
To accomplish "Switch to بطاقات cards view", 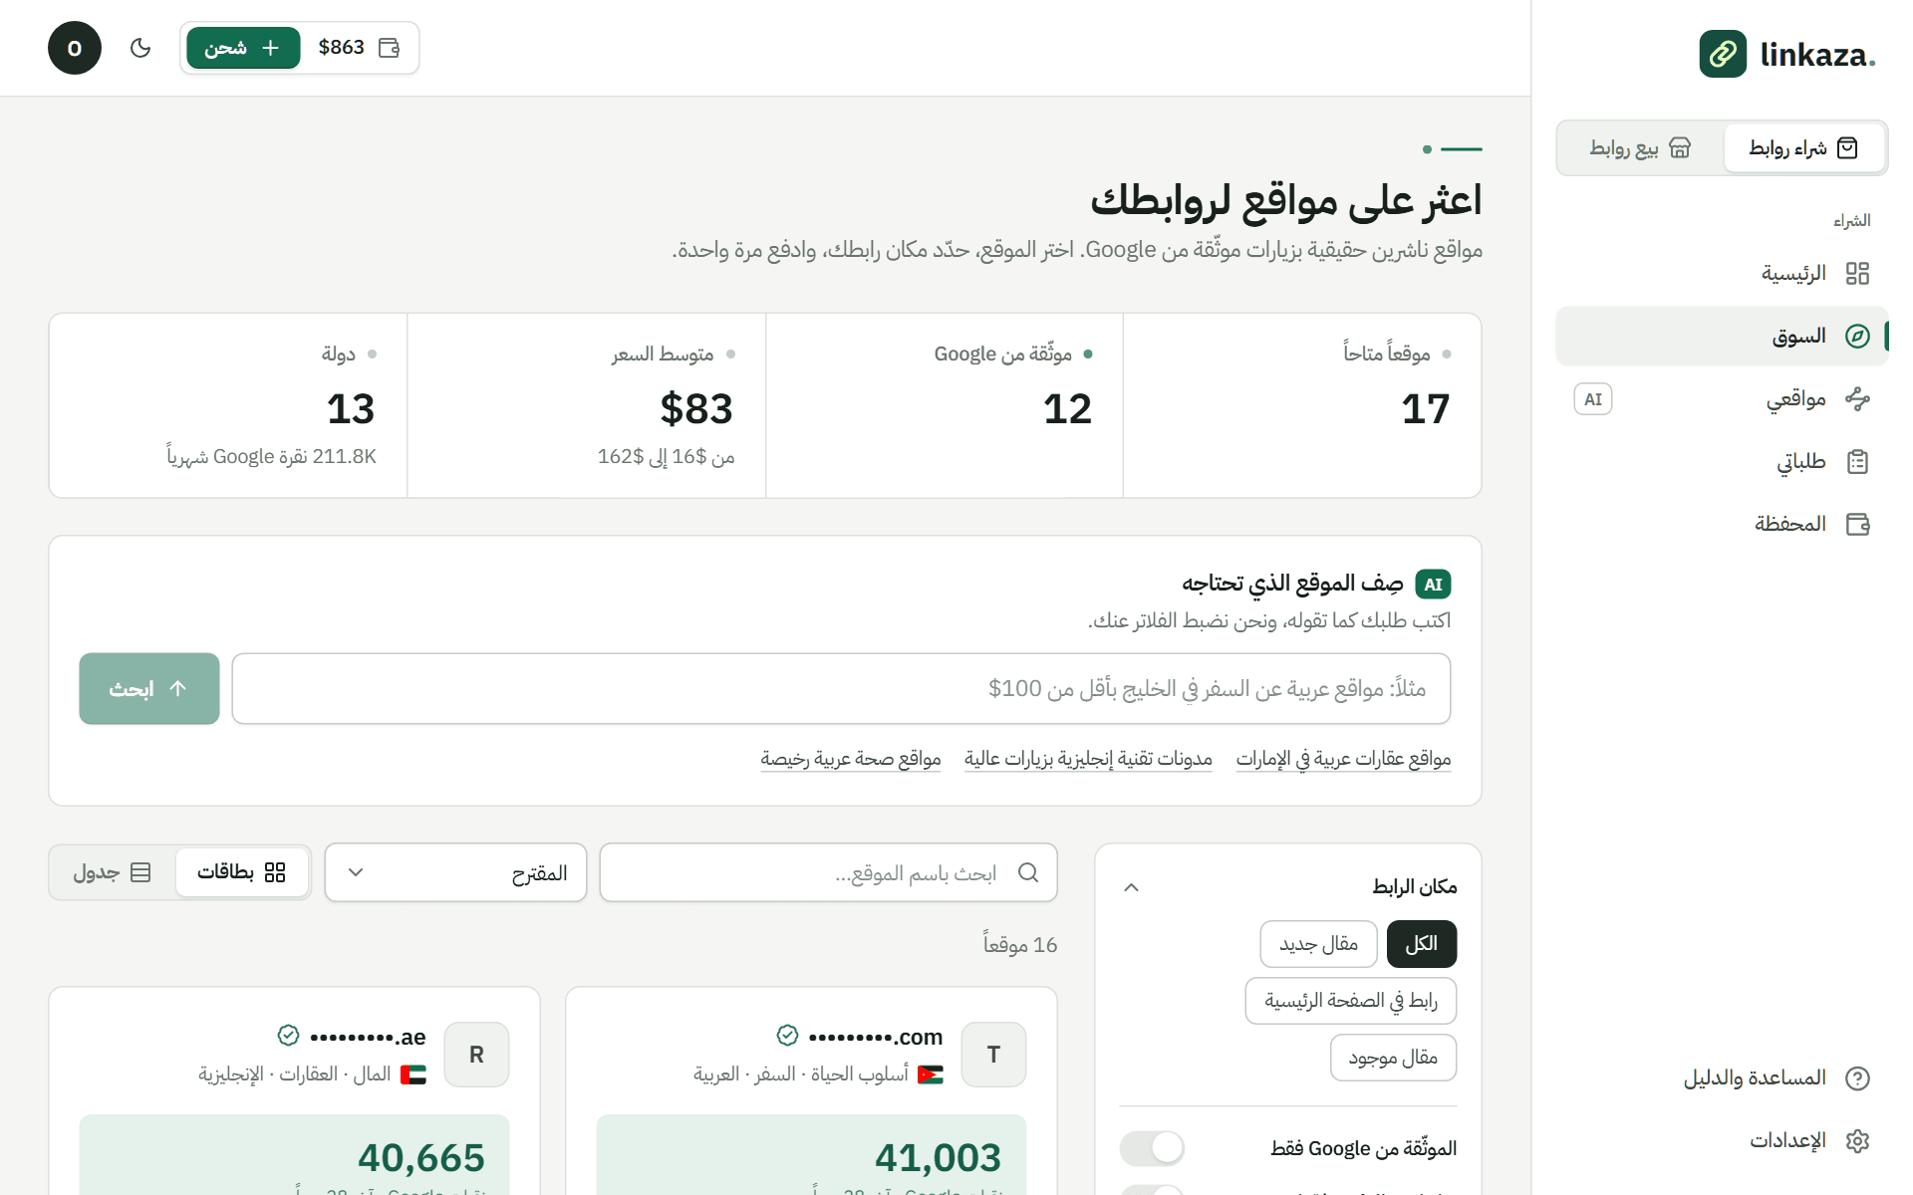I will pos(242,873).
